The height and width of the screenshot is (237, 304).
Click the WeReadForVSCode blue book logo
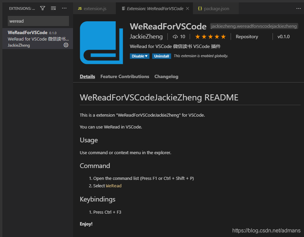click(x=101, y=43)
